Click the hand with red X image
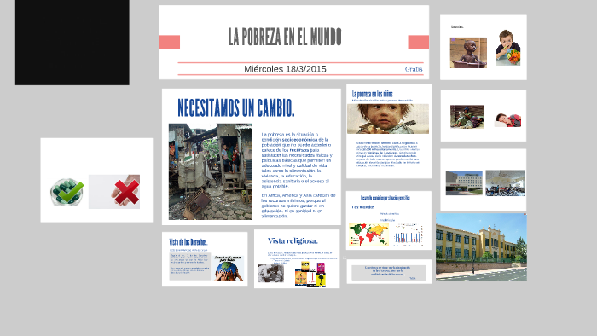Image resolution: width=597 pixels, height=336 pixels. click(114, 192)
